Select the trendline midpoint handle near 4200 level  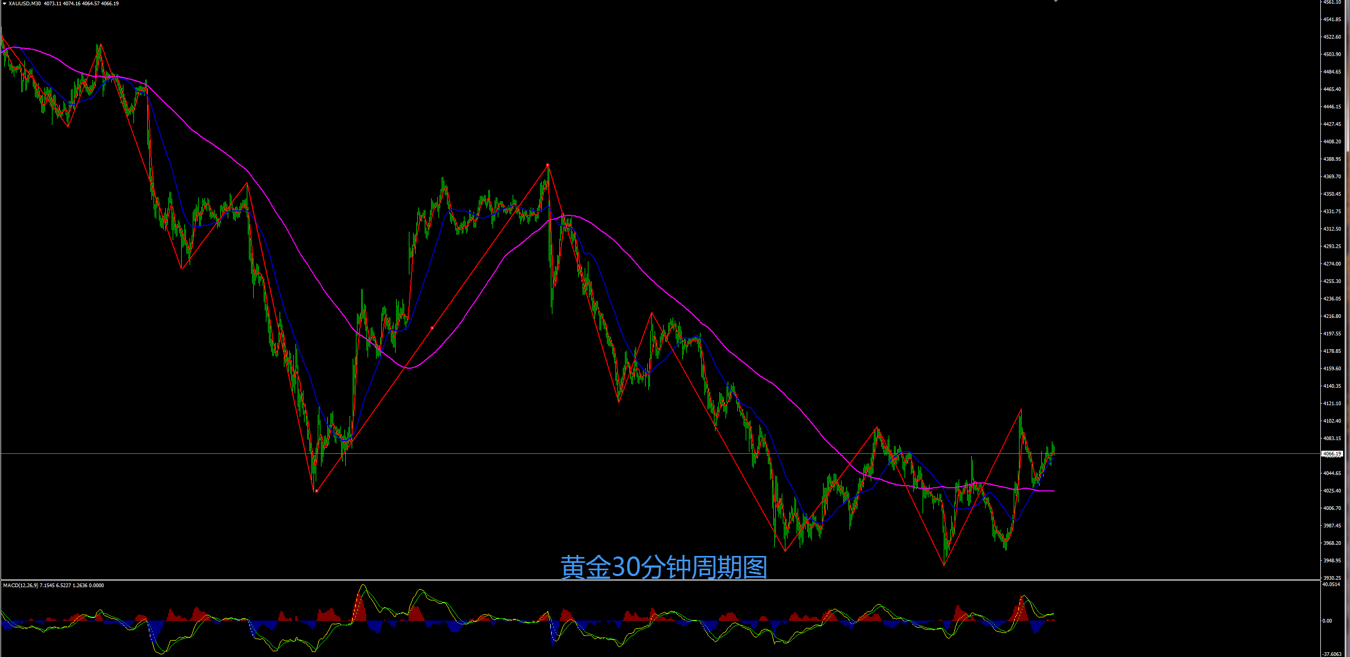coord(432,328)
